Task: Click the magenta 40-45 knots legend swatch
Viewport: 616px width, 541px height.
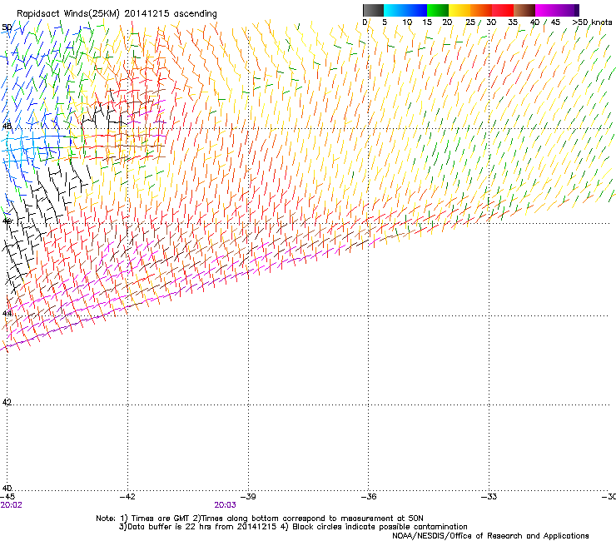Action: click(546, 10)
